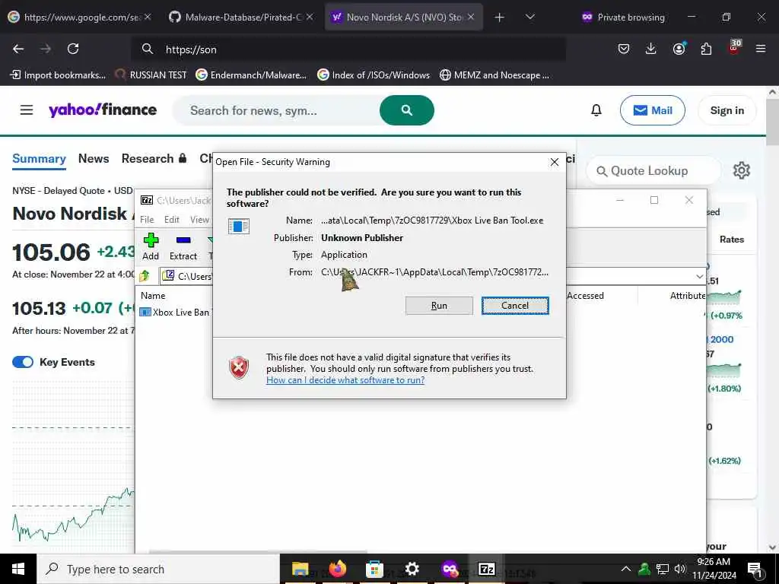Open Firefox from the taskbar
Screen dimensions: 779x584
(x=337, y=569)
